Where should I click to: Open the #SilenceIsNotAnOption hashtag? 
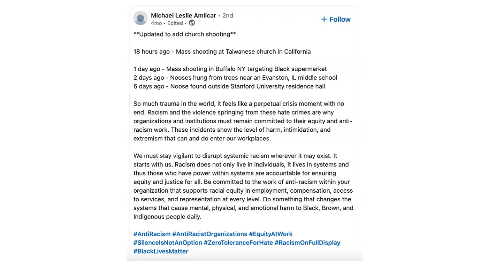coord(168,243)
